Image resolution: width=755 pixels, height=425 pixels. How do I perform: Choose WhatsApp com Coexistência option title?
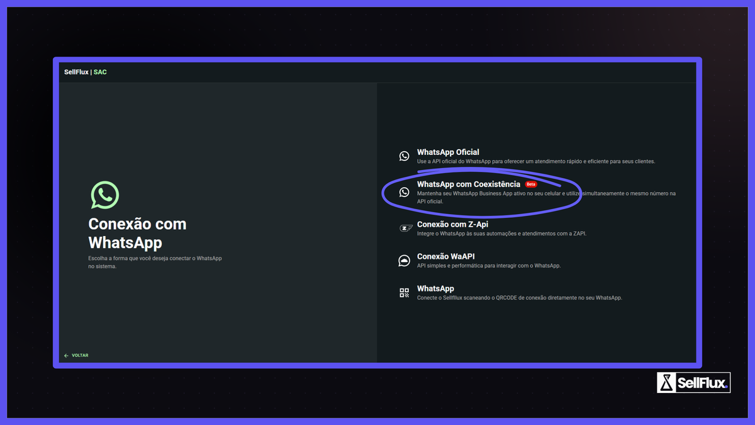pos(469,184)
